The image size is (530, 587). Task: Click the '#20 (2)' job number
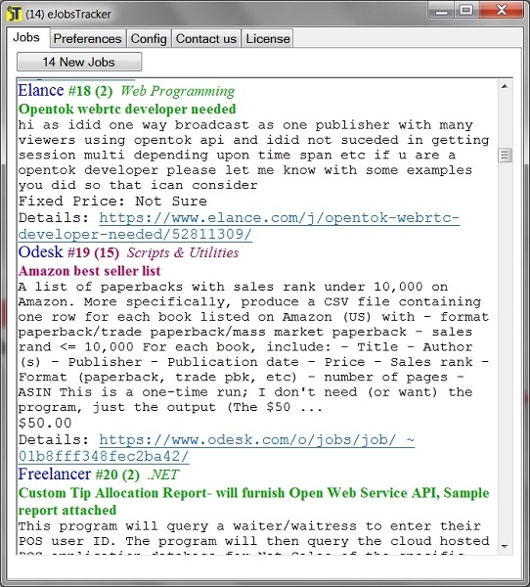click(117, 474)
